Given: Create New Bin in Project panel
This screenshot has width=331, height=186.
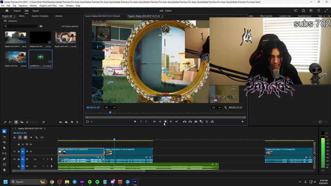Looking at the screenshot, I should coord(66,122).
